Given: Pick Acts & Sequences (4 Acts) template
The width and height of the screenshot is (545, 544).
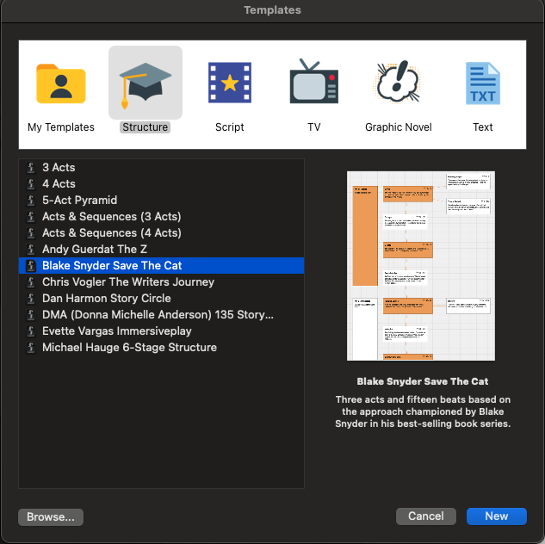Looking at the screenshot, I should tap(111, 233).
